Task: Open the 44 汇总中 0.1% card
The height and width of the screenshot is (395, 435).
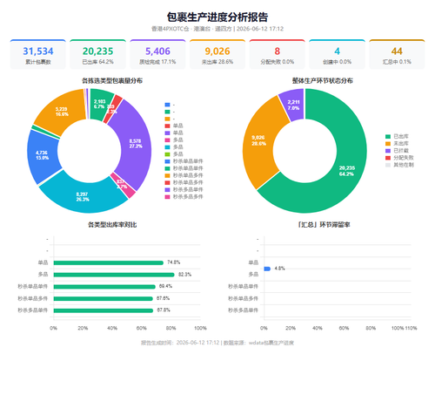Action: pos(397,54)
